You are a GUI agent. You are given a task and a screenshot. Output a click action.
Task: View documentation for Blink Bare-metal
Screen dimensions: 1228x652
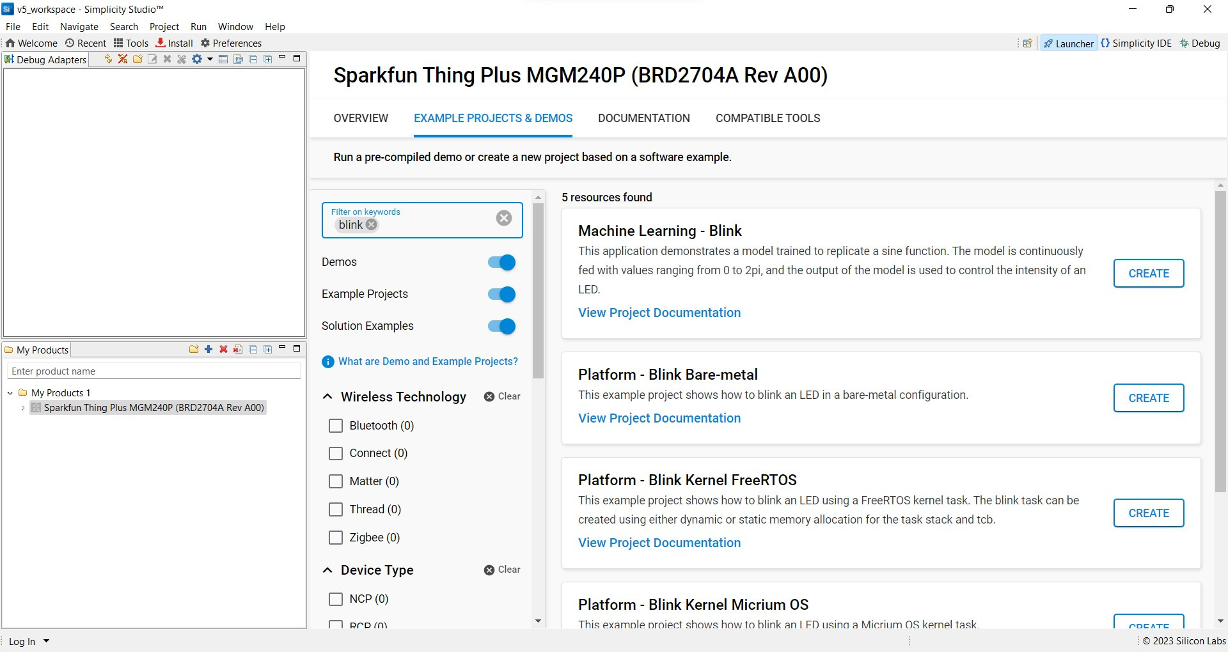[x=659, y=418]
